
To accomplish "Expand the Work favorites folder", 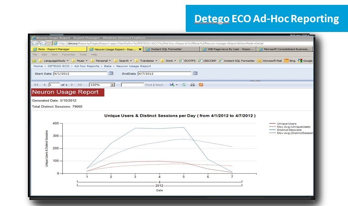I will [168, 61].
